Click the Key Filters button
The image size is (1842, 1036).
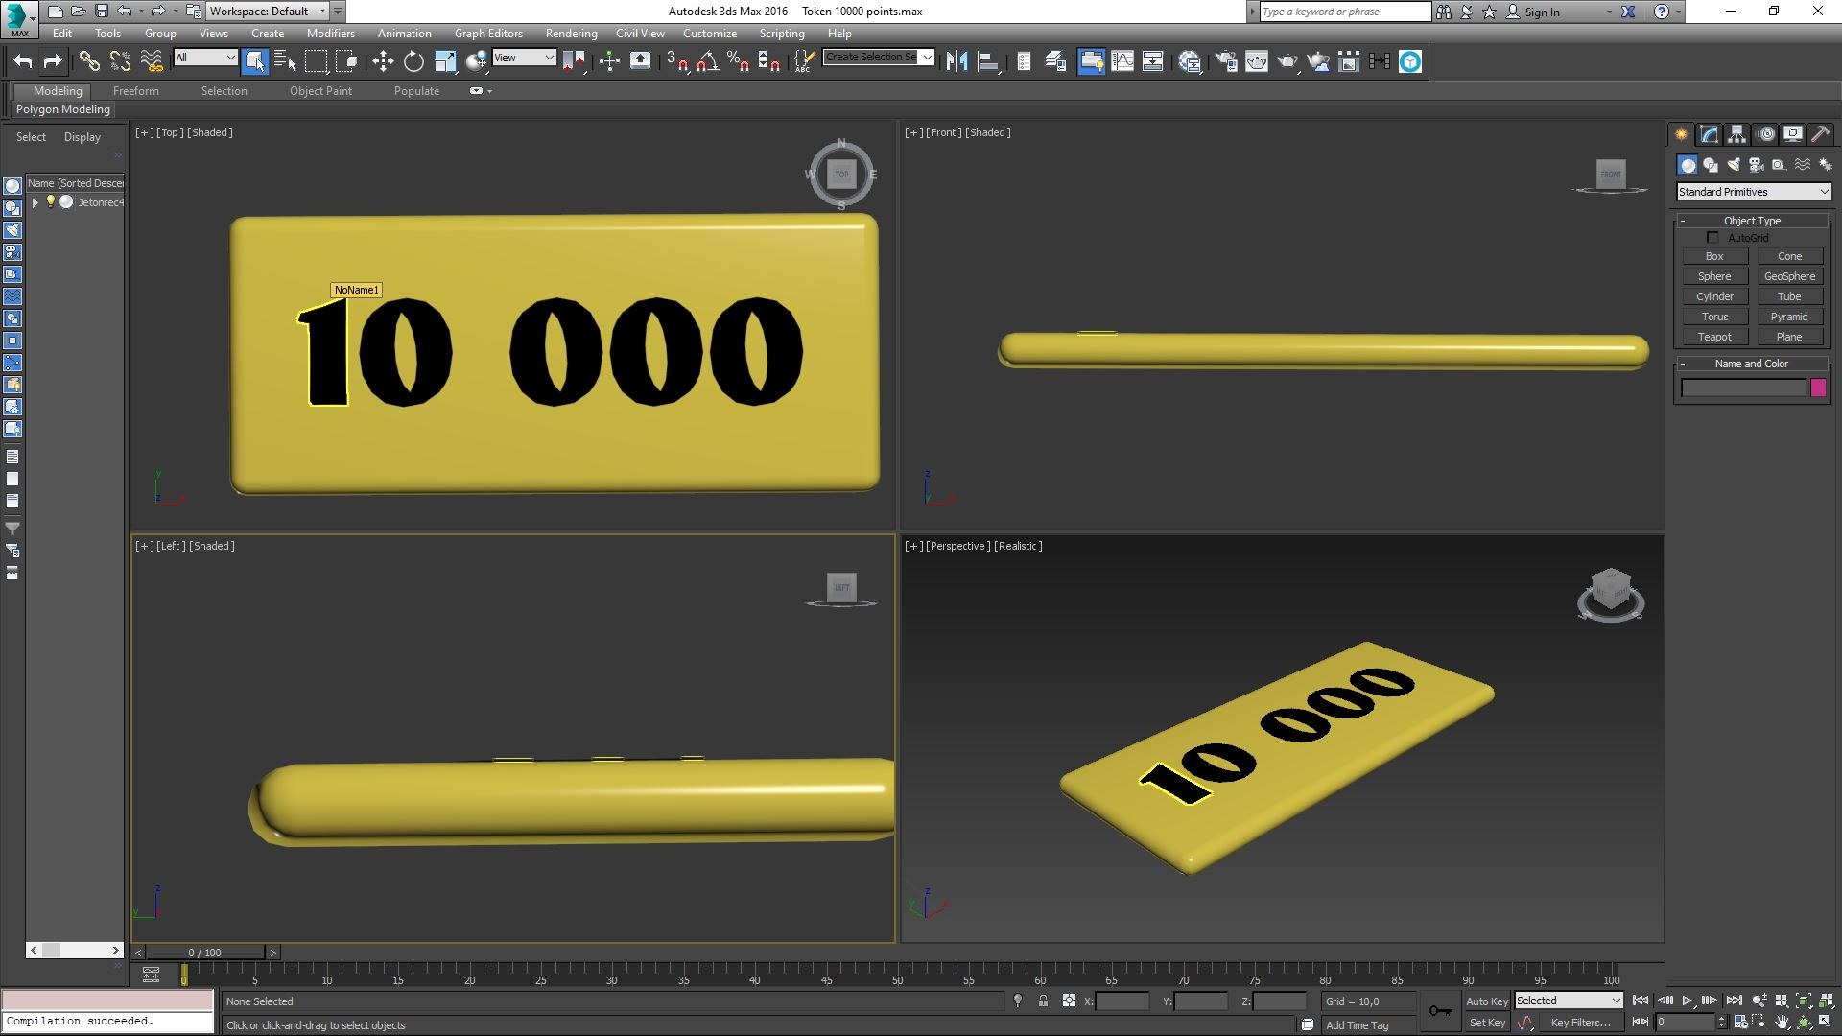pyautogui.click(x=1580, y=1023)
